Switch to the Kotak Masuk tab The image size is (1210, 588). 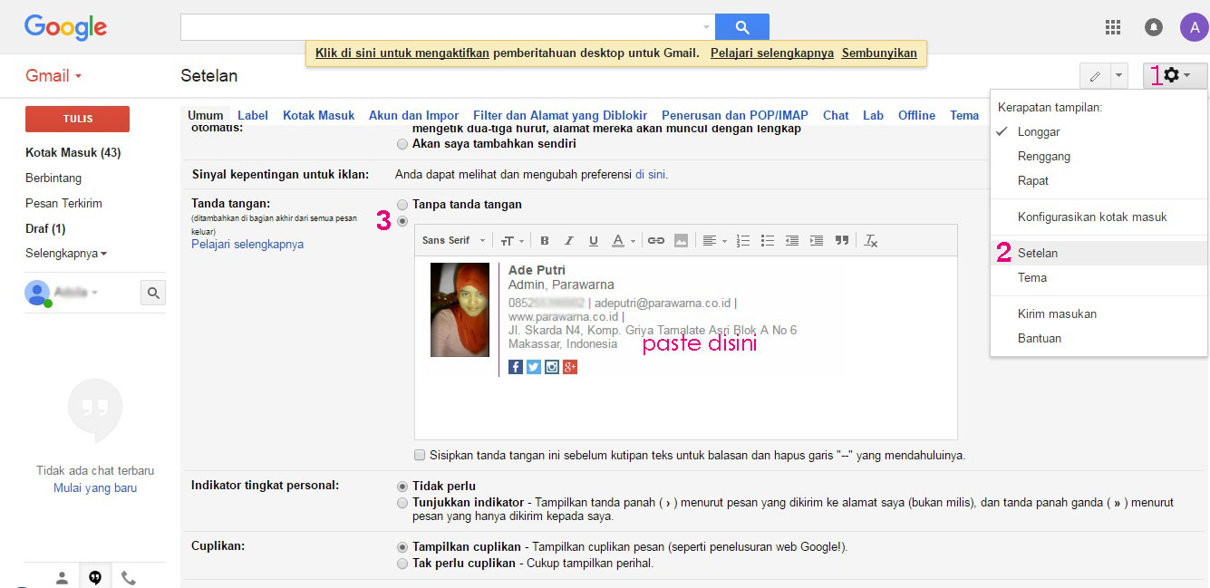point(318,115)
